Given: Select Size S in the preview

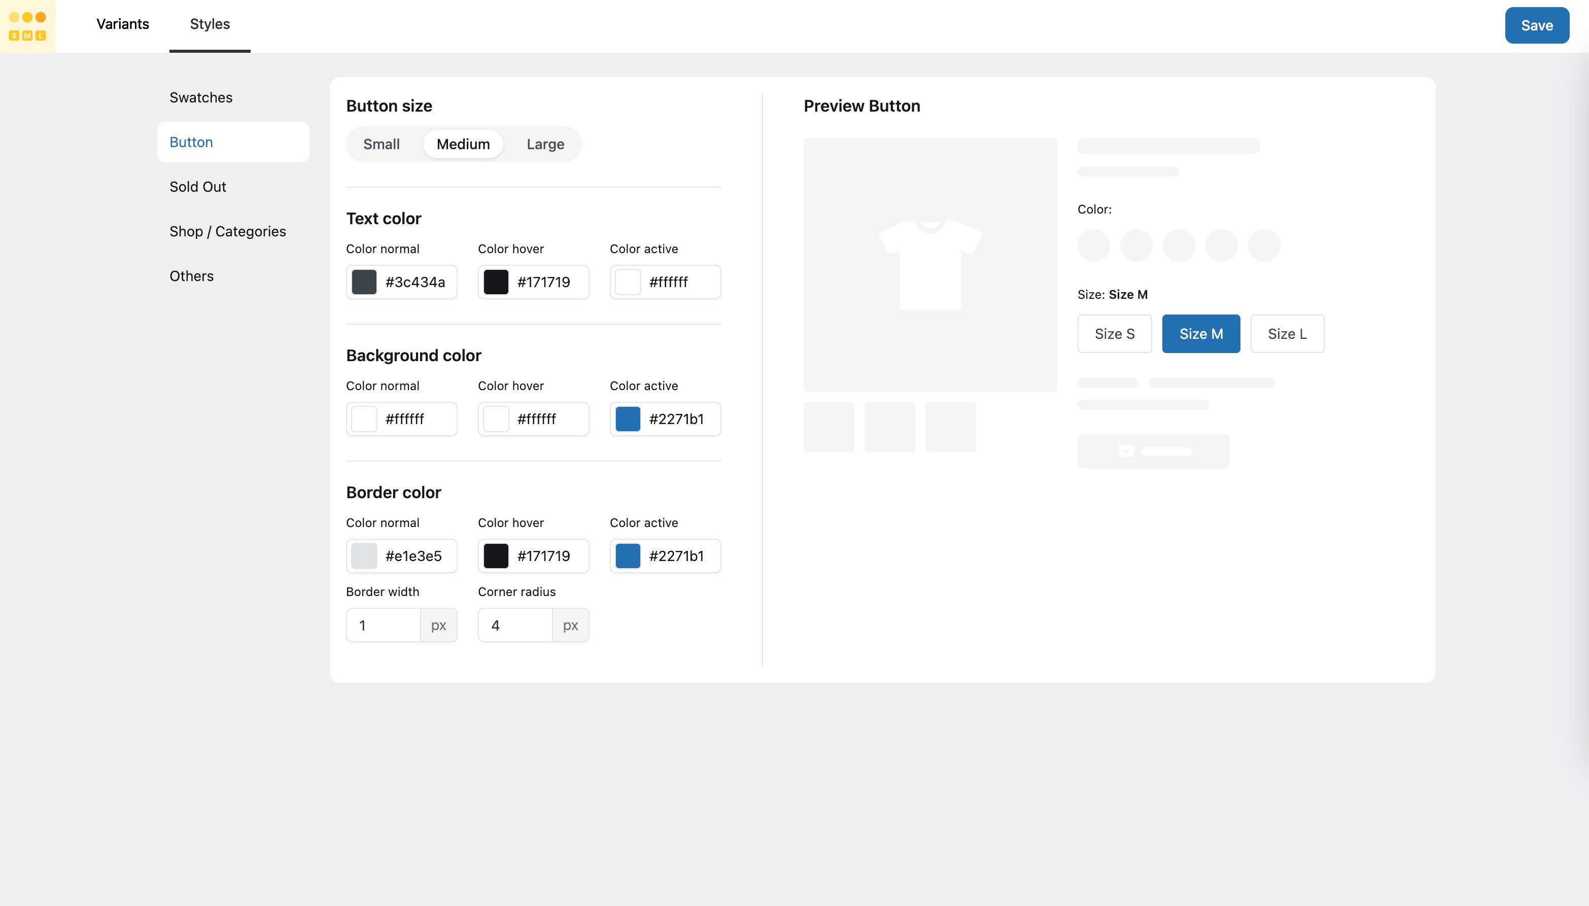Looking at the screenshot, I should tap(1114, 333).
